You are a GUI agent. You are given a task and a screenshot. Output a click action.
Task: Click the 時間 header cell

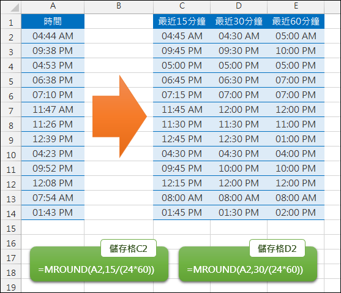[53, 21]
